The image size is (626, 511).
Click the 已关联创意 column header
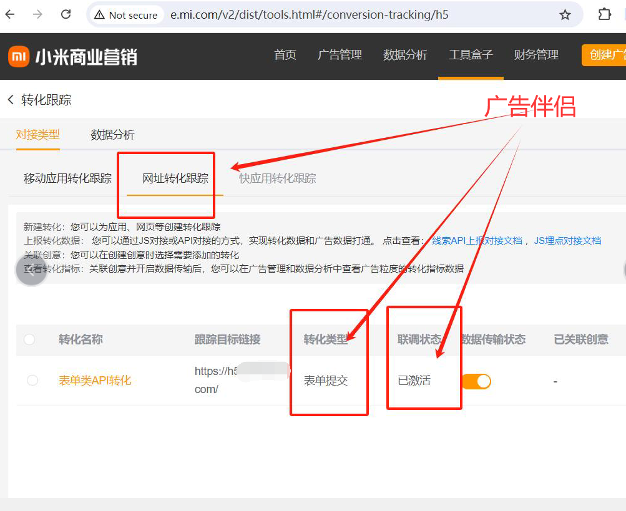(581, 339)
